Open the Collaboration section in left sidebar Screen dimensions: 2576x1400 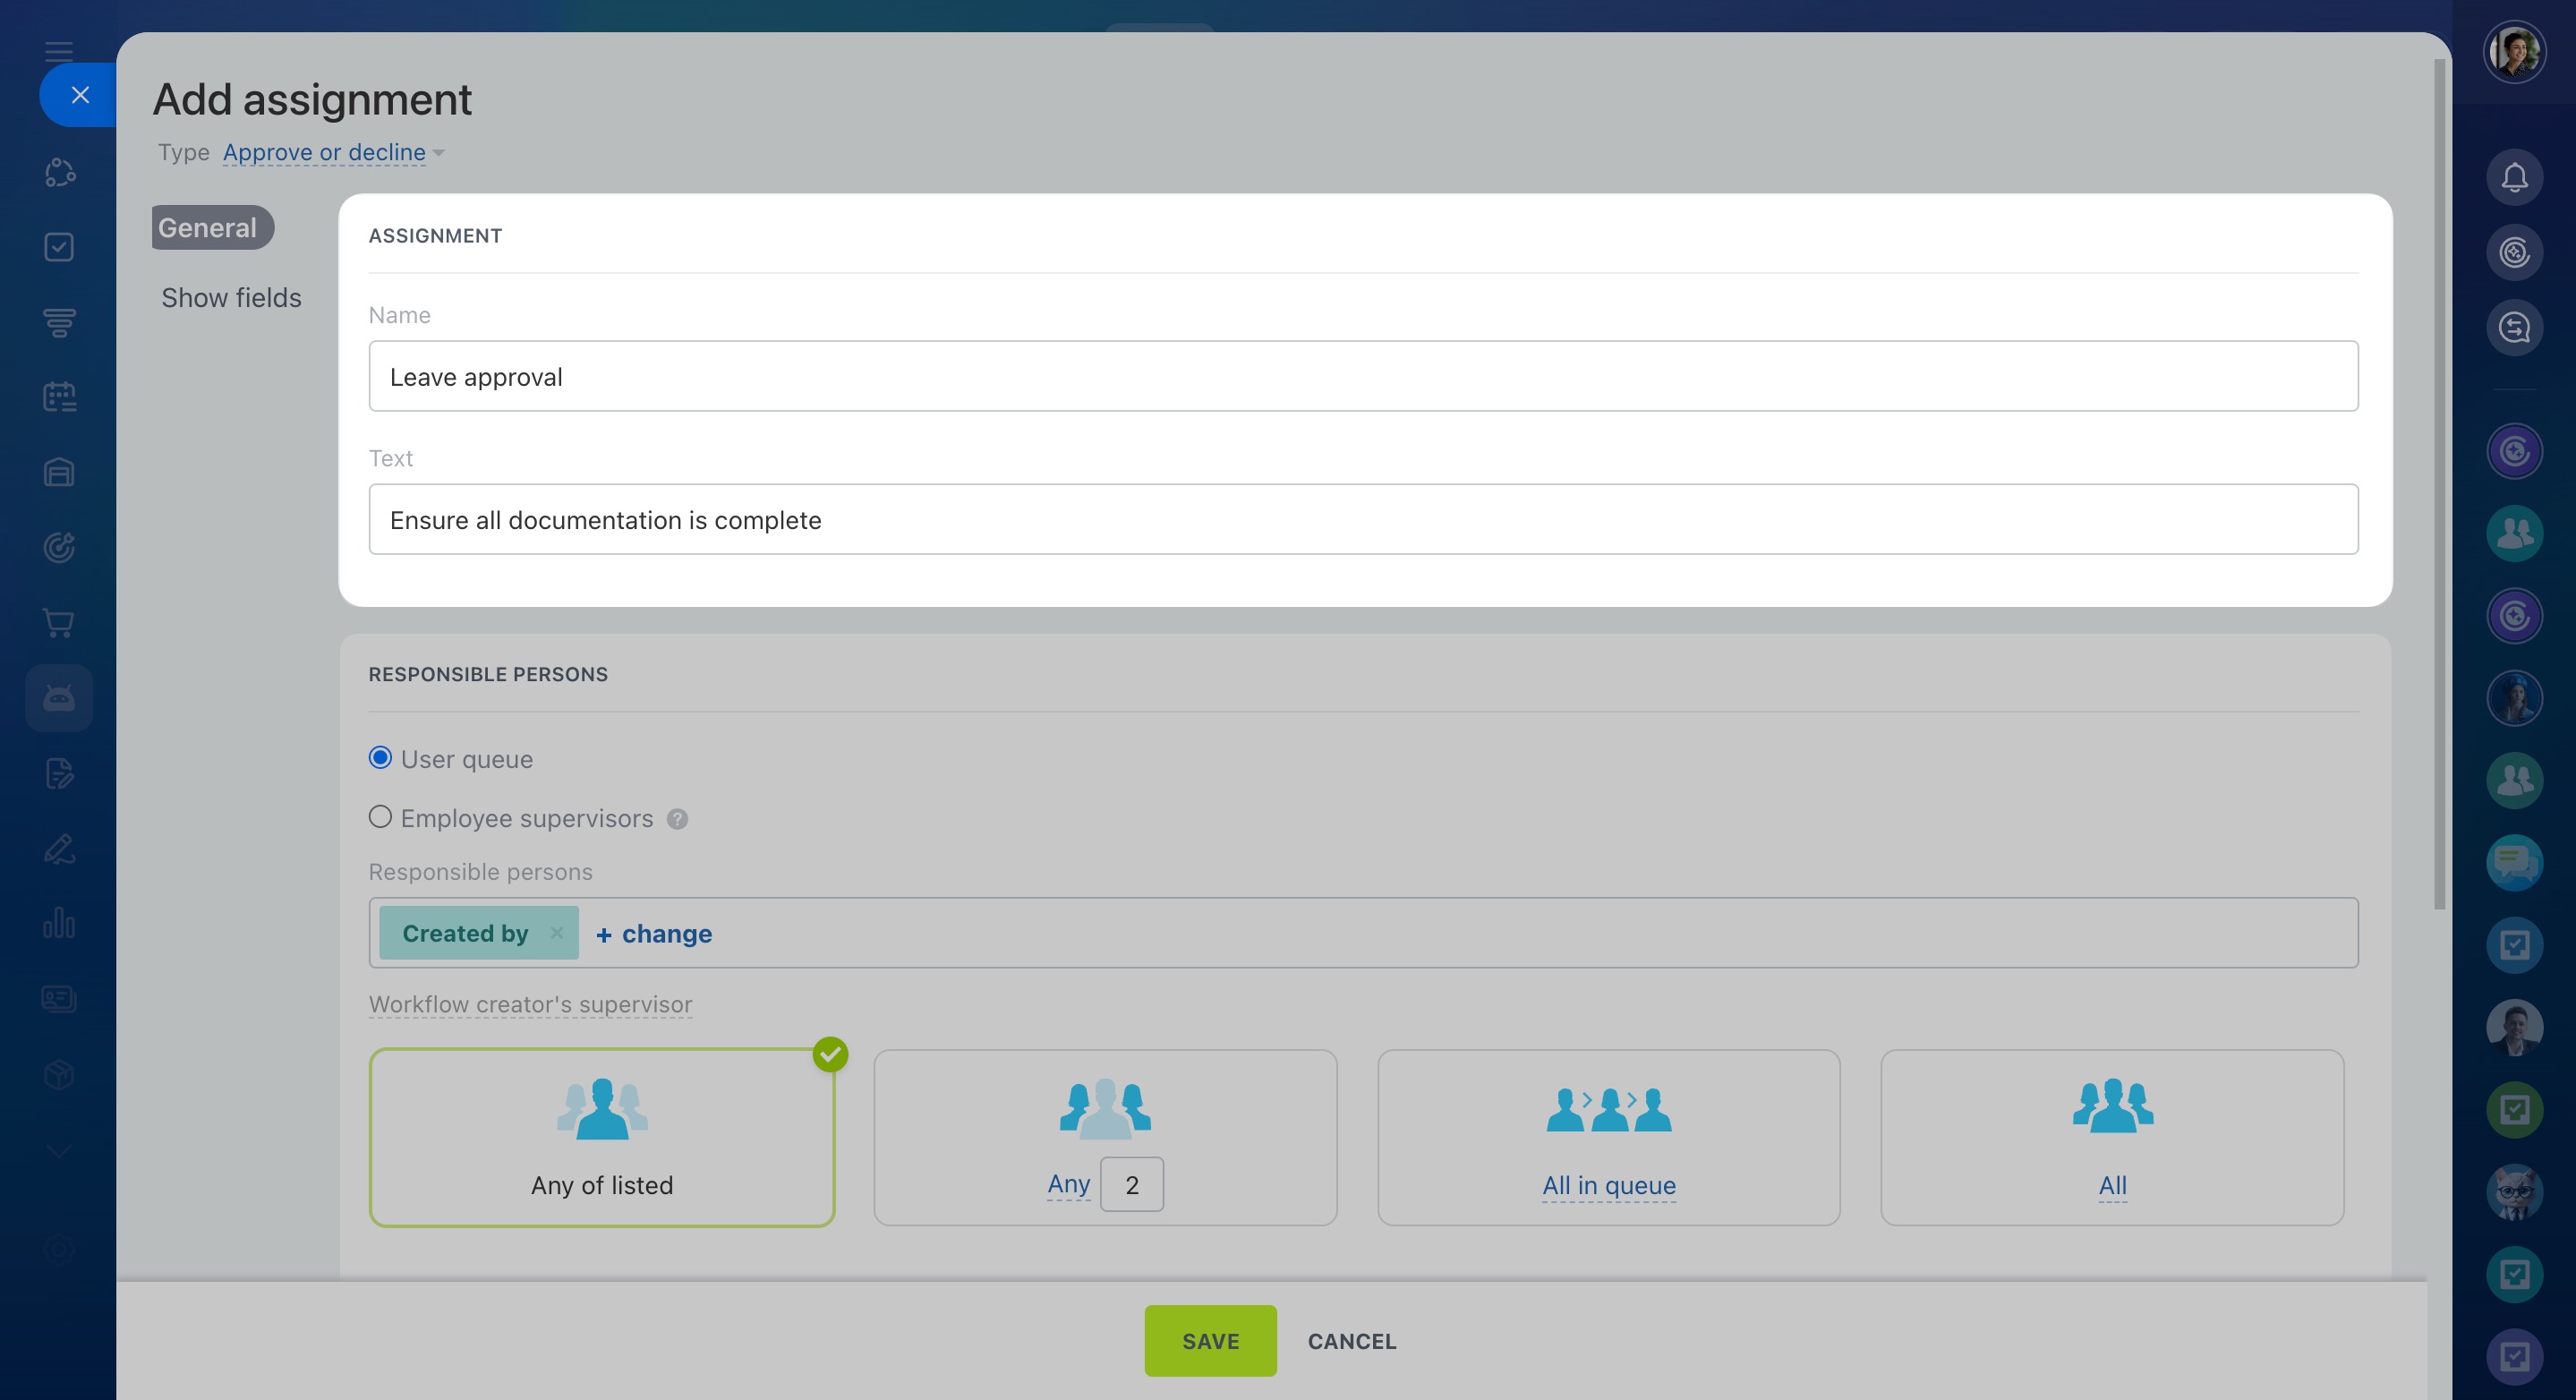coord(59,172)
